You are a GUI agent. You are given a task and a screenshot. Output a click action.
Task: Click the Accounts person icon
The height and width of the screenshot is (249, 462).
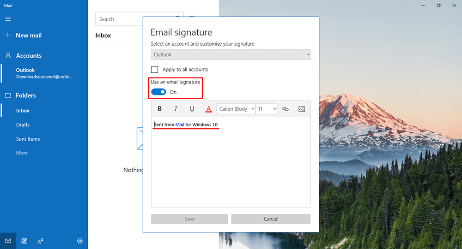pyautogui.click(x=8, y=55)
